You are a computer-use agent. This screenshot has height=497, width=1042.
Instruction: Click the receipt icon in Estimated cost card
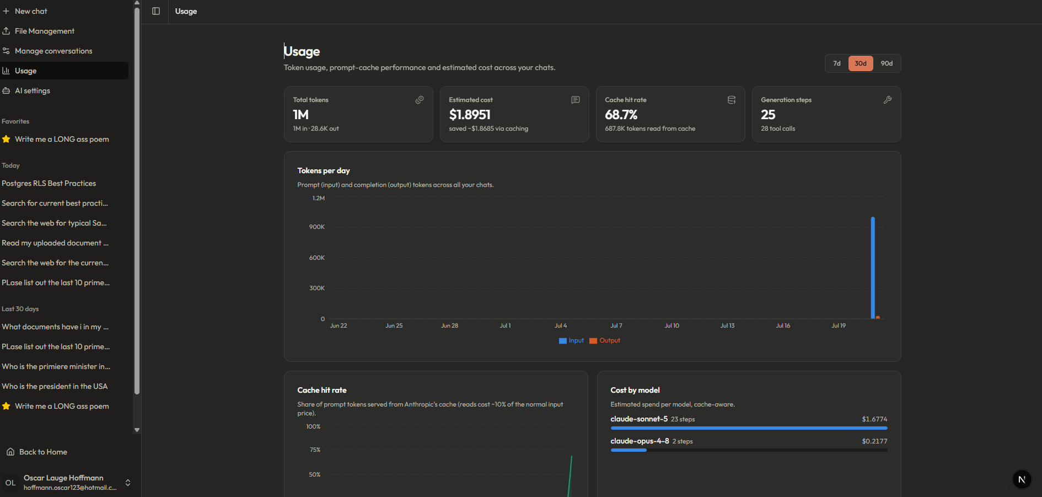point(576,100)
